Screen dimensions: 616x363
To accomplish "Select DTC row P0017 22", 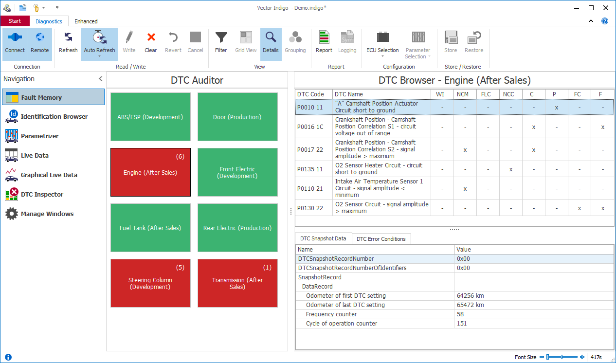I will point(454,149).
